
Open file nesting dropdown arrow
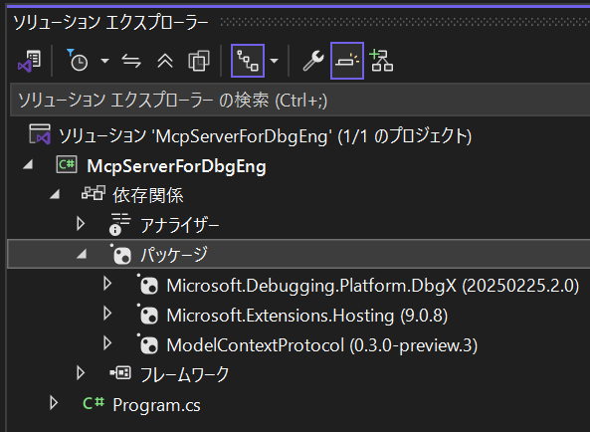tap(275, 61)
